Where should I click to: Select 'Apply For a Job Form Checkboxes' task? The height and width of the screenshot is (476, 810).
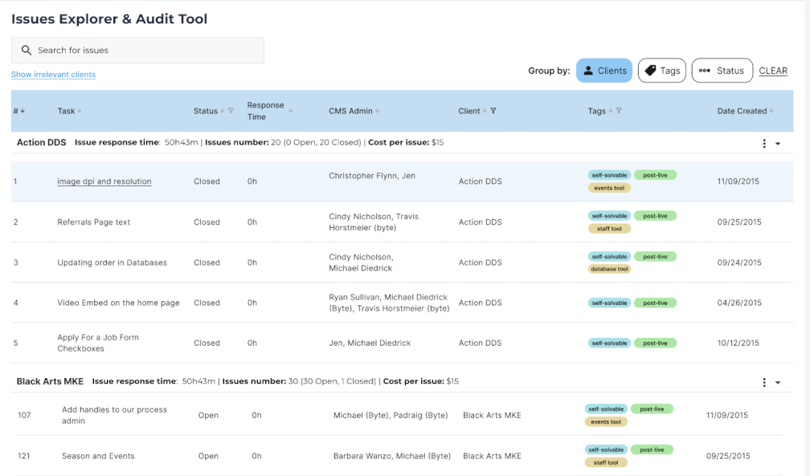pyautogui.click(x=98, y=343)
